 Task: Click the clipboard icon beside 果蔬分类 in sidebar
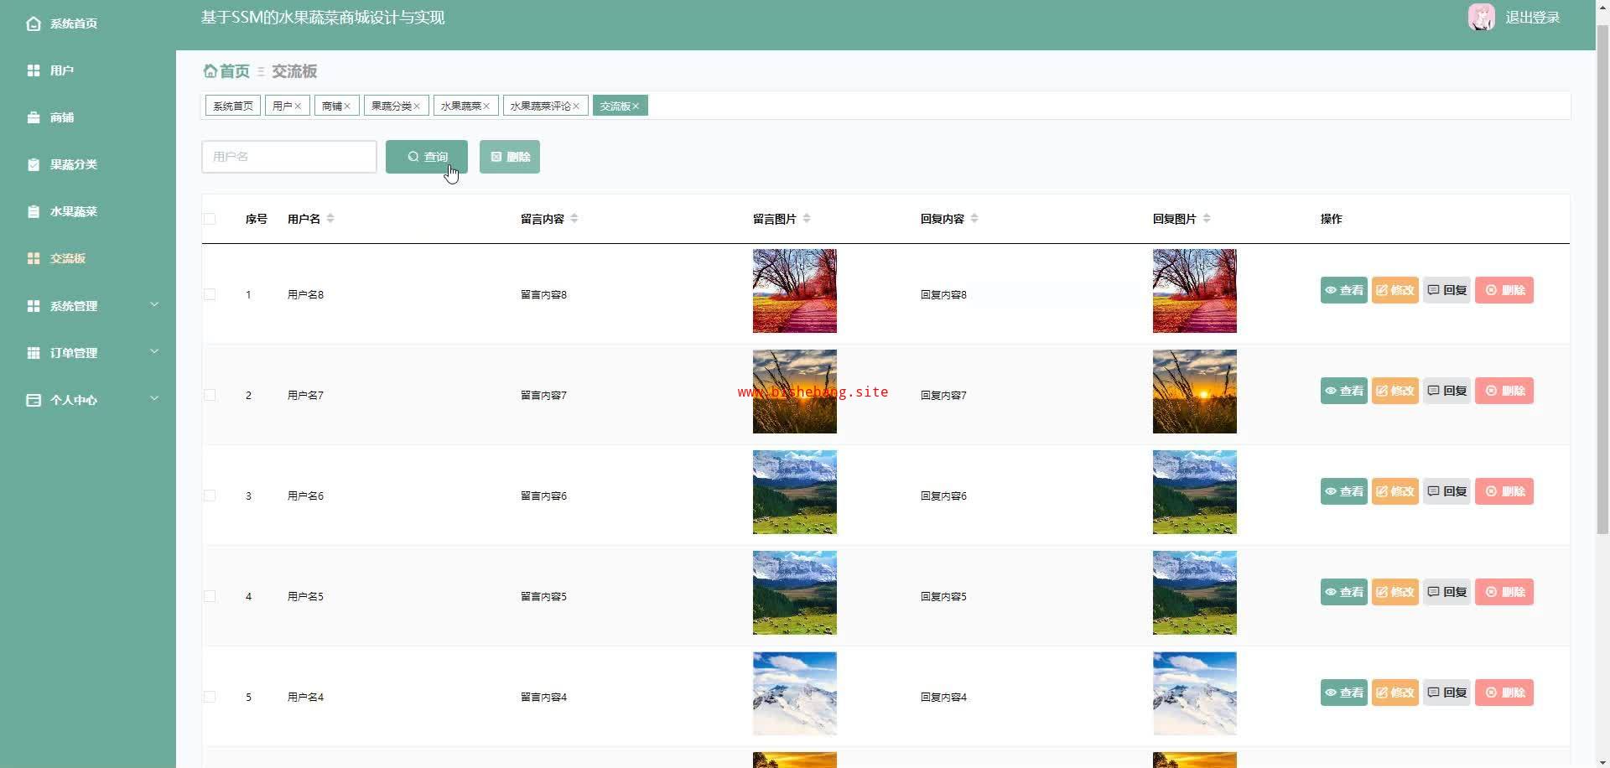point(34,164)
